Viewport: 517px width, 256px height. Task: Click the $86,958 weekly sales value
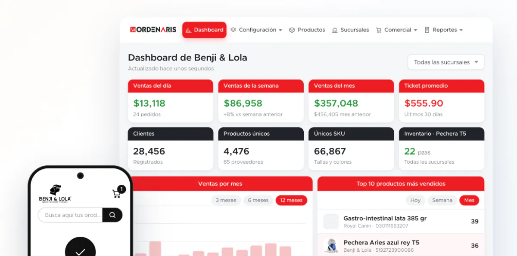coord(243,103)
